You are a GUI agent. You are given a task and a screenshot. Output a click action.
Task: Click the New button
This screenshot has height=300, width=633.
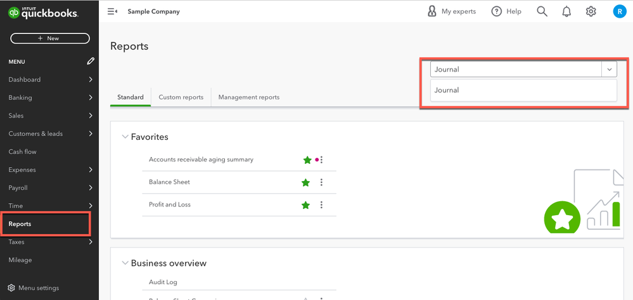click(49, 39)
